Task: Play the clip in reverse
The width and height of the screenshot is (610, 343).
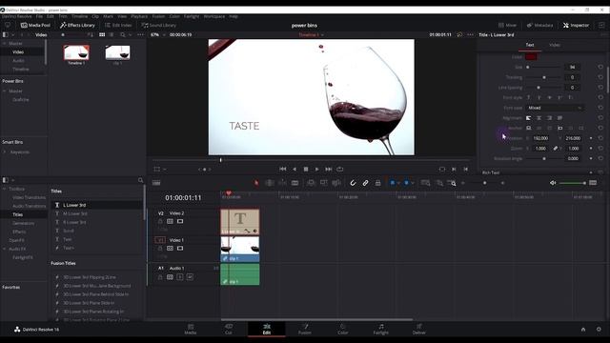Action: pos(295,170)
